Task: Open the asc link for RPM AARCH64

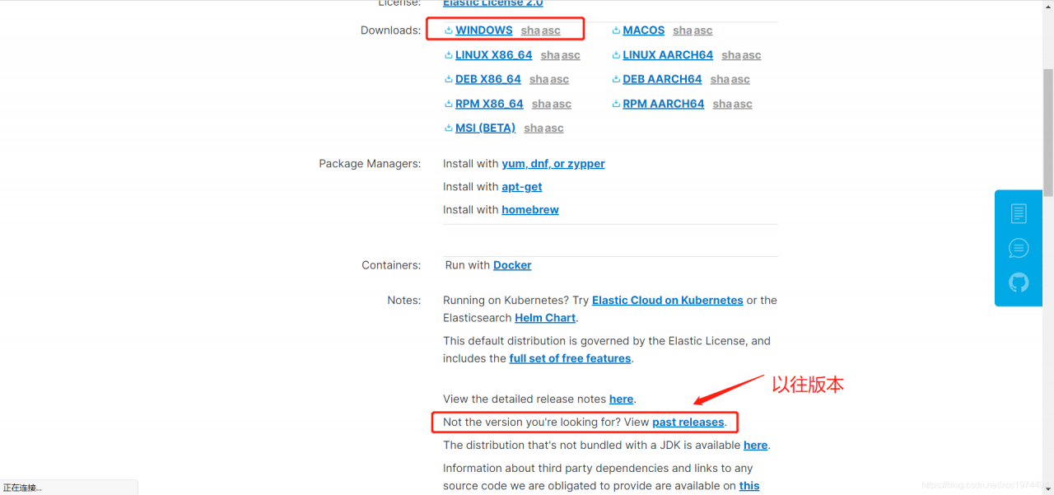Action: click(743, 104)
